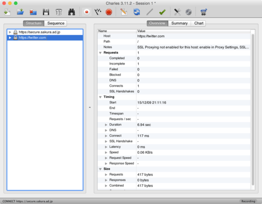Viewport: 262px width, 204px height.
Task: Expand the timing DNS row
Action: coord(106,130)
